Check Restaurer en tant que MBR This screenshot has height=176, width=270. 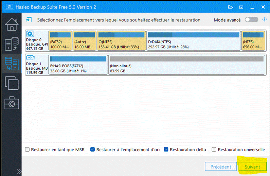pos(27,149)
